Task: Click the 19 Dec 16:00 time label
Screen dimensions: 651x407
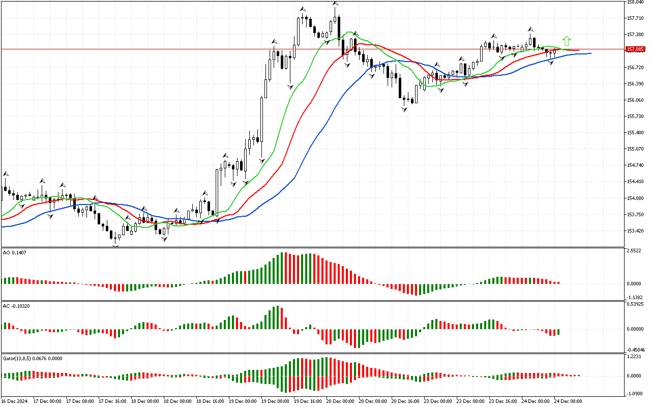Action: [308, 401]
